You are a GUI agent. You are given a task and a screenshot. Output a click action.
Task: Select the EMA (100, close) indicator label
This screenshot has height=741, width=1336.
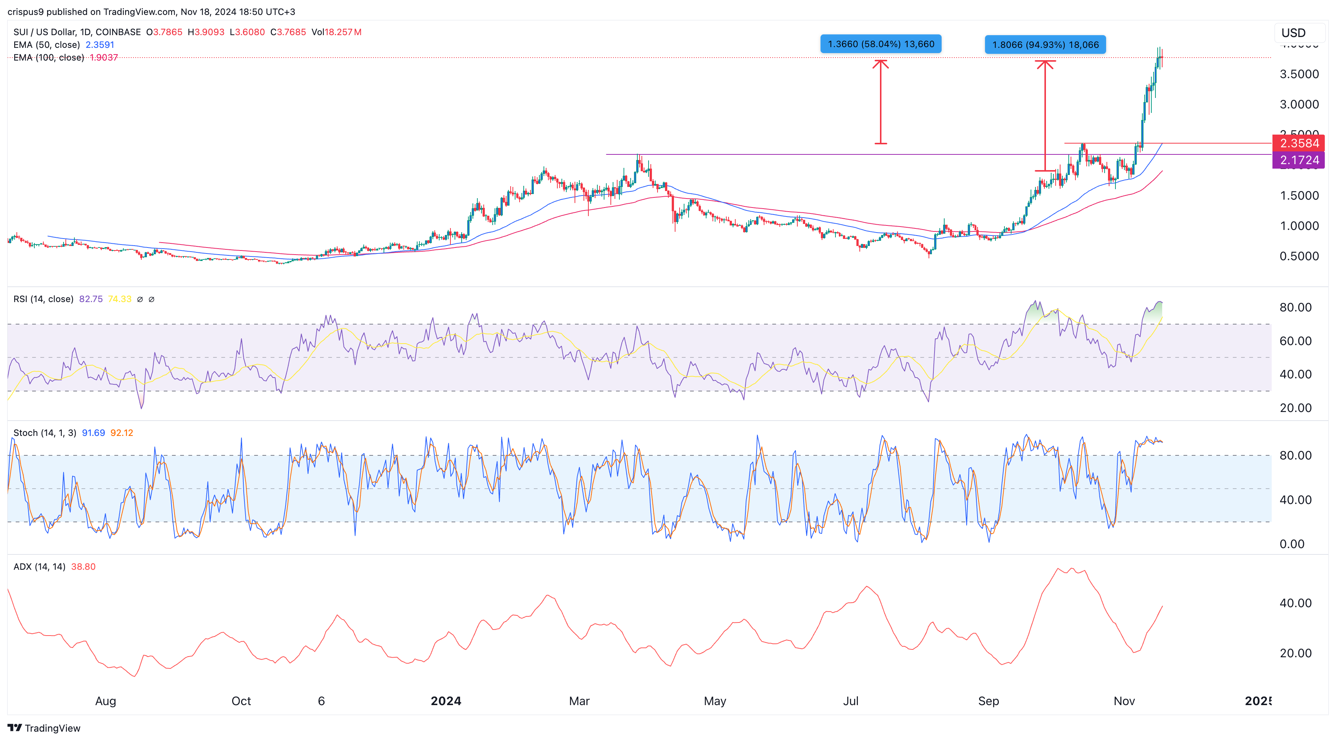pyautogui.click(x=49, y=58)
